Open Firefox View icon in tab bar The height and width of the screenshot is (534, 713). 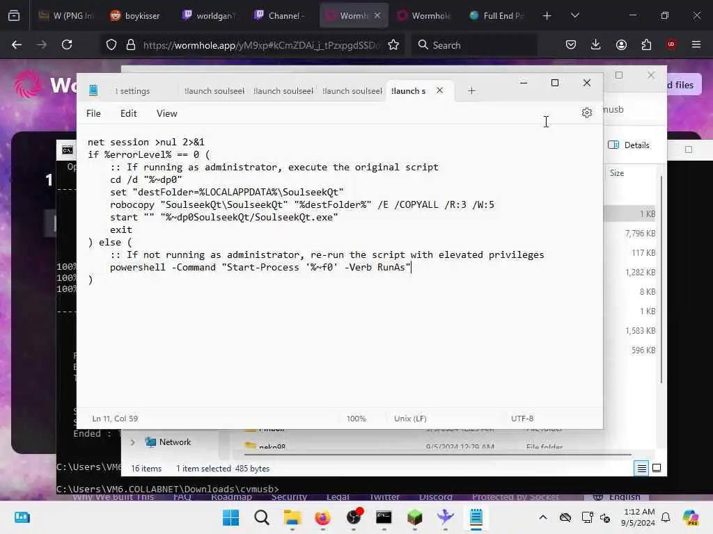[14, 15]
